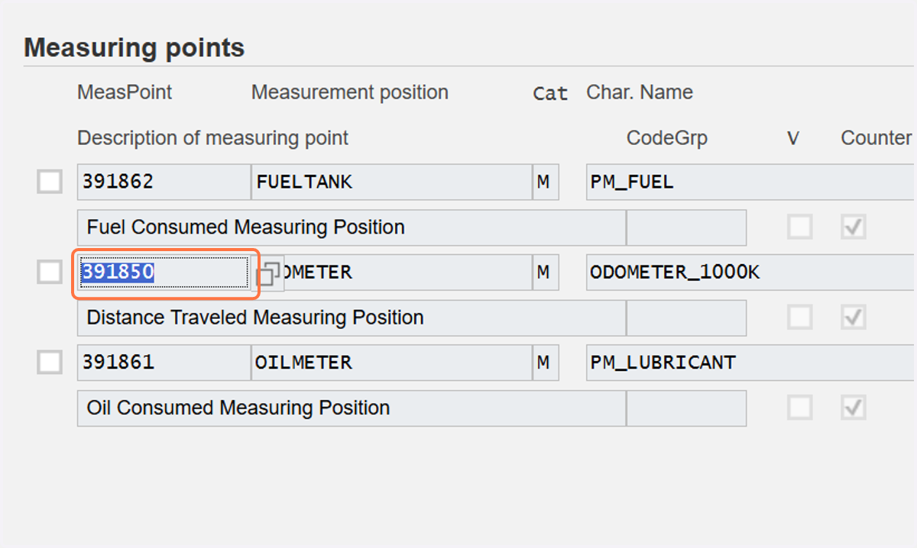Click the highlighted 391850 MeasPoint field
Viewport: 917px width, 548px height.
pos(164,272)
